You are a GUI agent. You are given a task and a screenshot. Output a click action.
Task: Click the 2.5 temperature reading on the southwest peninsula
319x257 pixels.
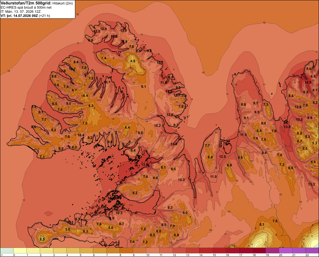click(42, 239)
